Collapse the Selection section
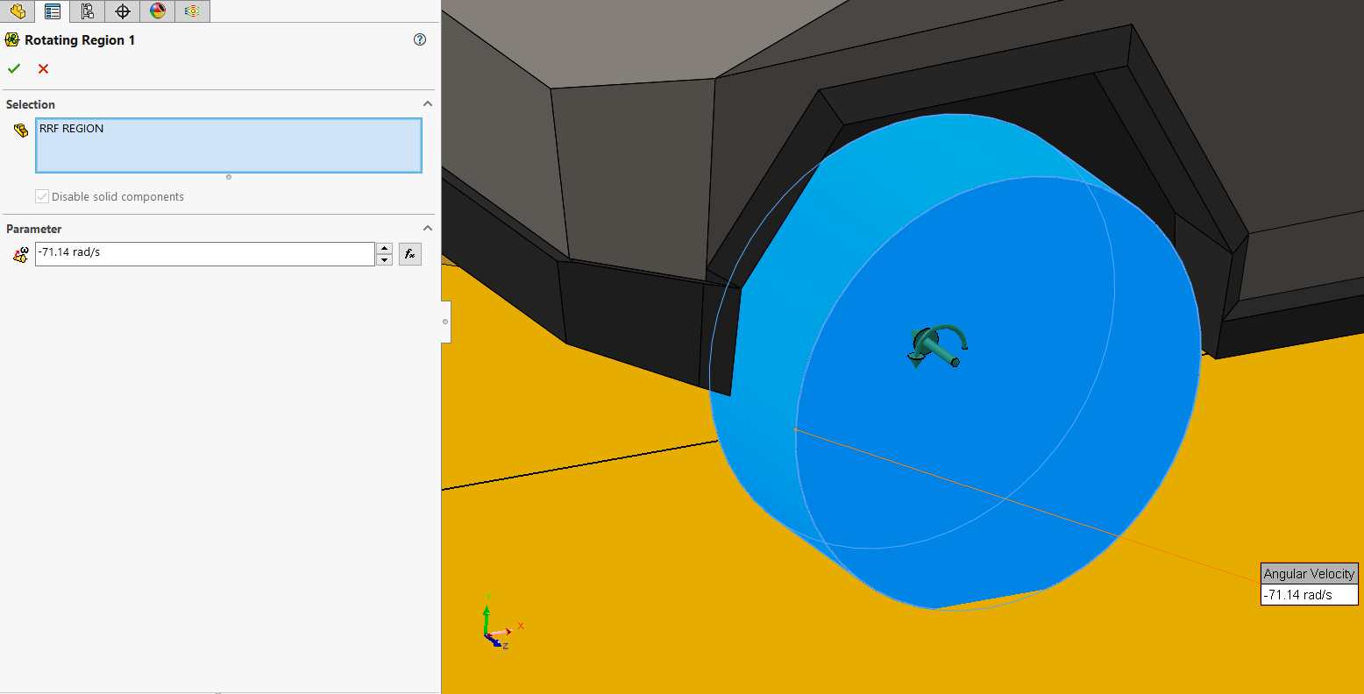1364x694 pixels. coord(428,103)
